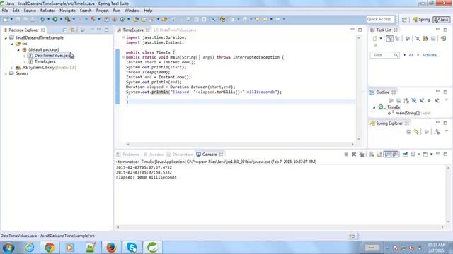Click the editor horizontal scrollbar
This screenshot has height=254, width=453.
click(240, 144)
